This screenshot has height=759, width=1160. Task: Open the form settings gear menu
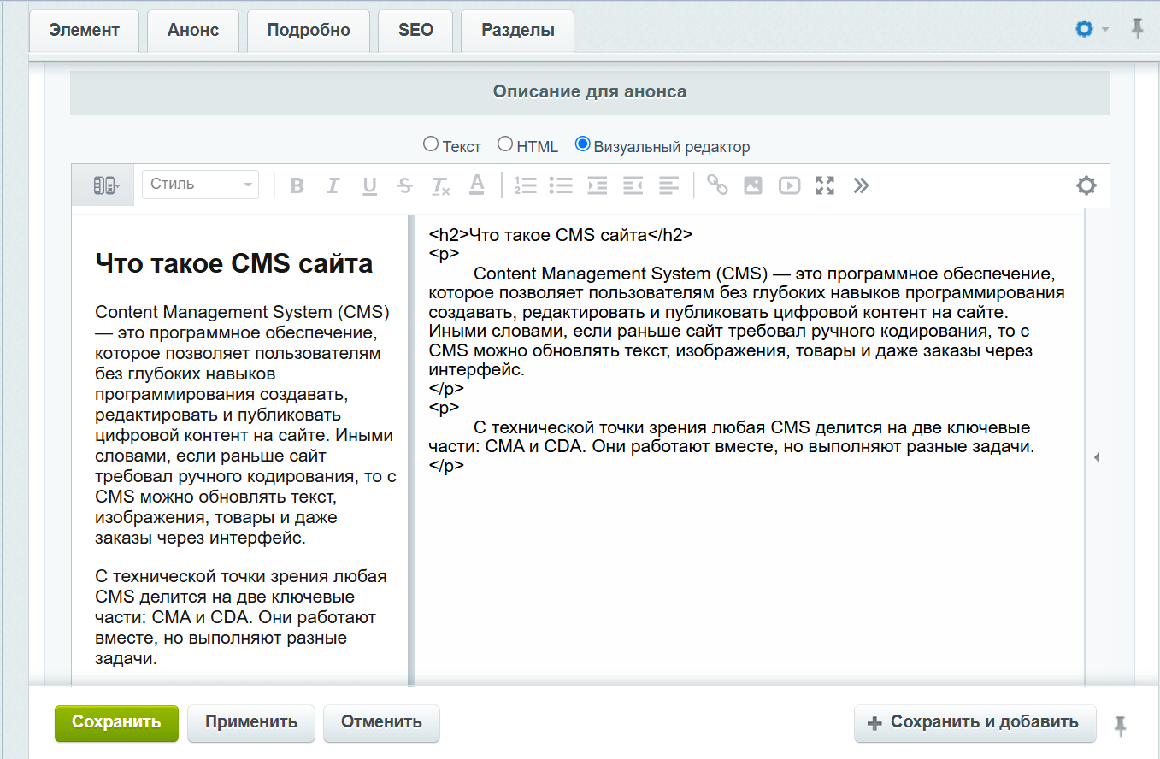click(x=1092, y=30)
